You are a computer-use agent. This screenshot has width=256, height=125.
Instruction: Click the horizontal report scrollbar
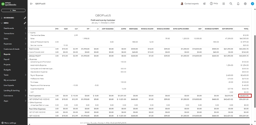tap(169, 124)
